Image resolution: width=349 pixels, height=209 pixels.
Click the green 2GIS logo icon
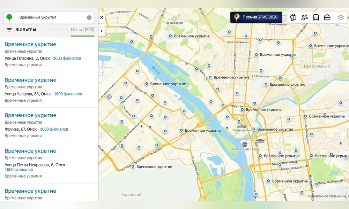9,17
